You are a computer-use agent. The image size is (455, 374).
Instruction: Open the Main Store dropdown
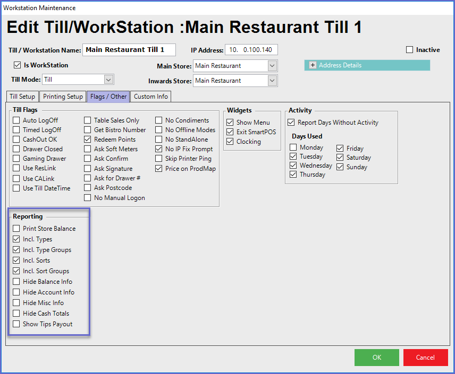coord(272,66)
